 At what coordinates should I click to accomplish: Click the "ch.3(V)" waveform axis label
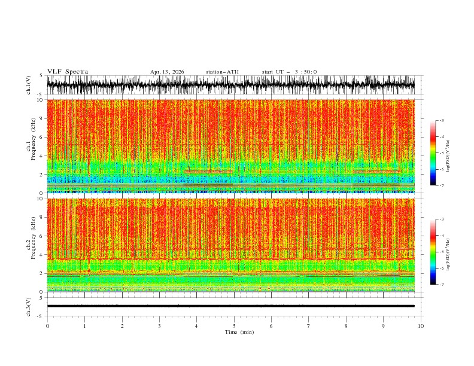coord(29,307)
